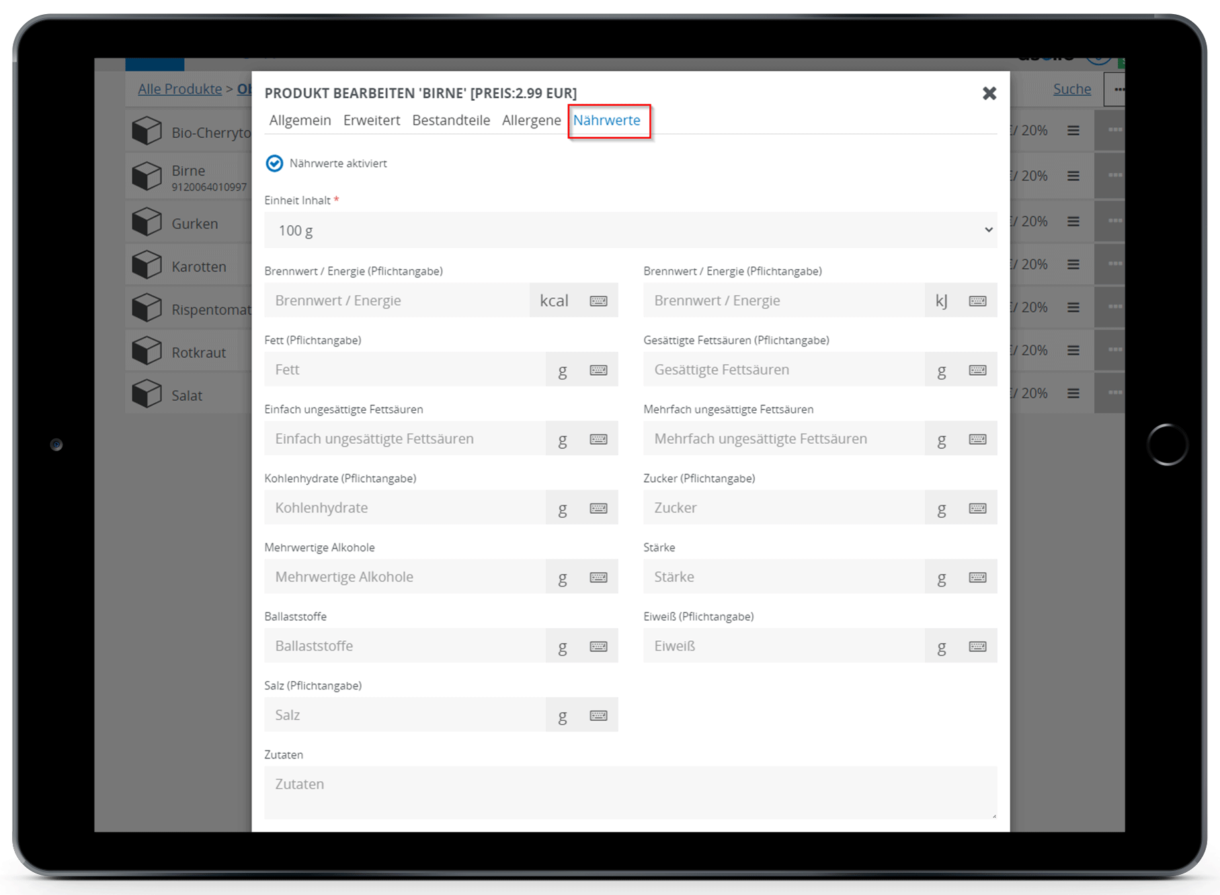Image resolution: width=1220 pixels, height=895 pixels.
Task: Click the 'Alle Produkte' breadcrumb link
Action: point(179,89)
